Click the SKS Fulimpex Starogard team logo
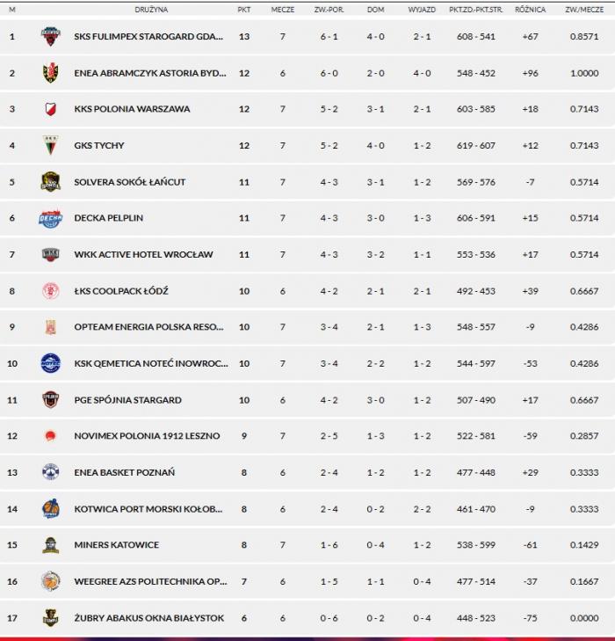Image resolution: width=615 pixels, height=641 pixels. (51, 37)
